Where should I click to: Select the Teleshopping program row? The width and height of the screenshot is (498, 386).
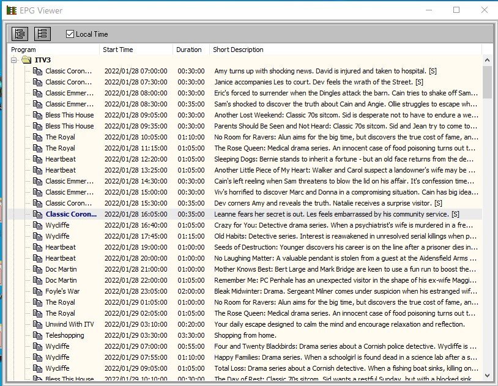click(64, 335)
